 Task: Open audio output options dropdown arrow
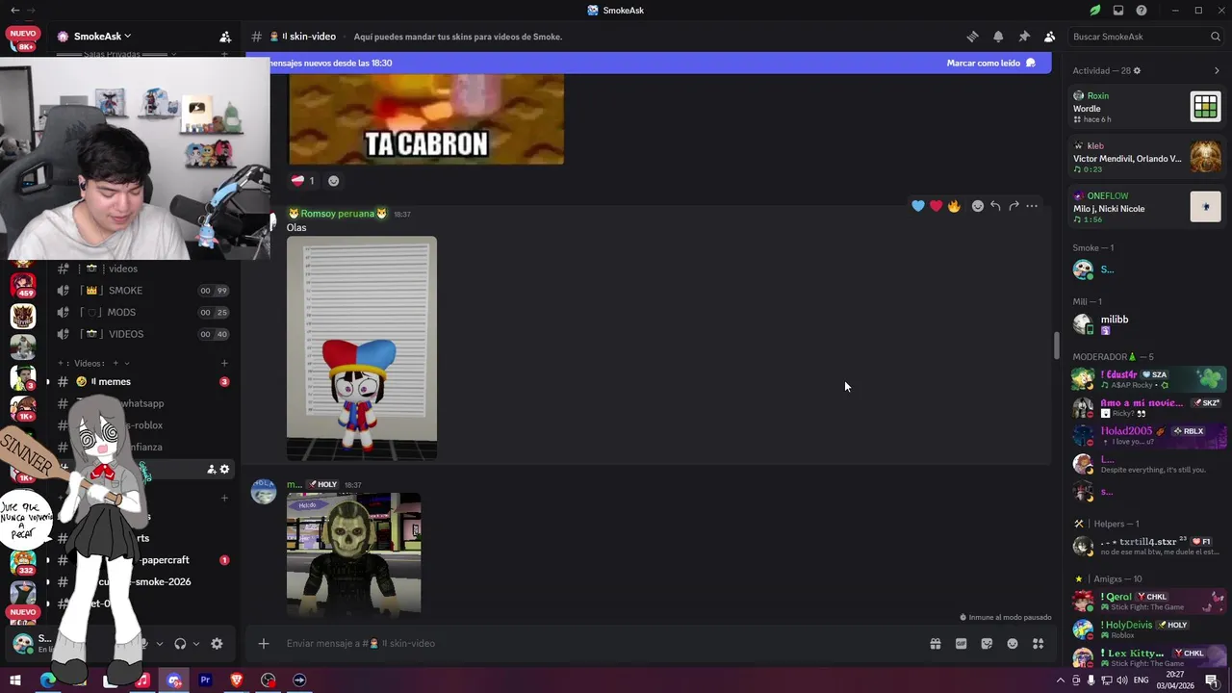tap(196, 644)
